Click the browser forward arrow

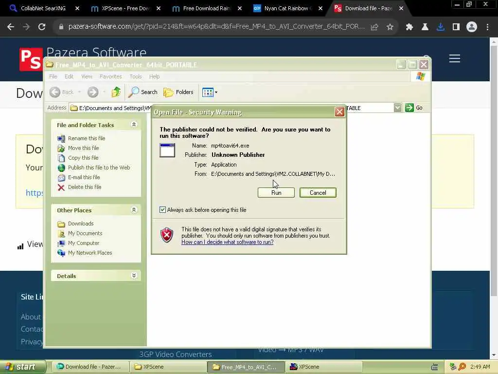(x=26, y=27)
